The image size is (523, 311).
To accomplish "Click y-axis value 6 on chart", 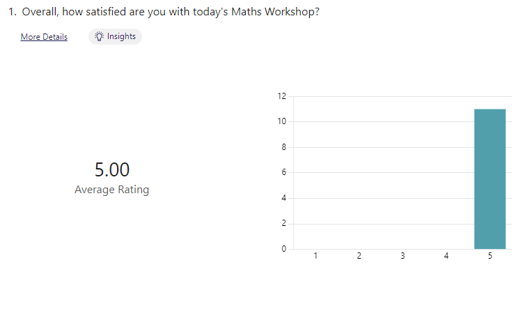I will (x=284, y=172).
